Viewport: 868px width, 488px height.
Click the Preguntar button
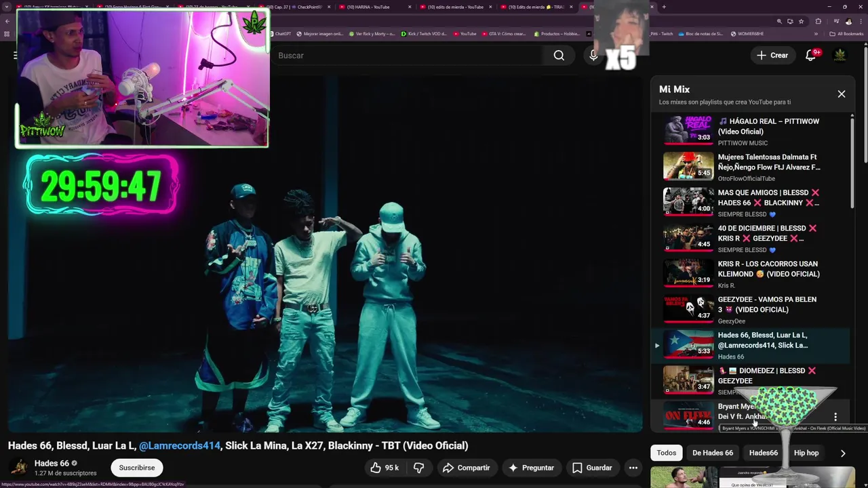point(531,468)
